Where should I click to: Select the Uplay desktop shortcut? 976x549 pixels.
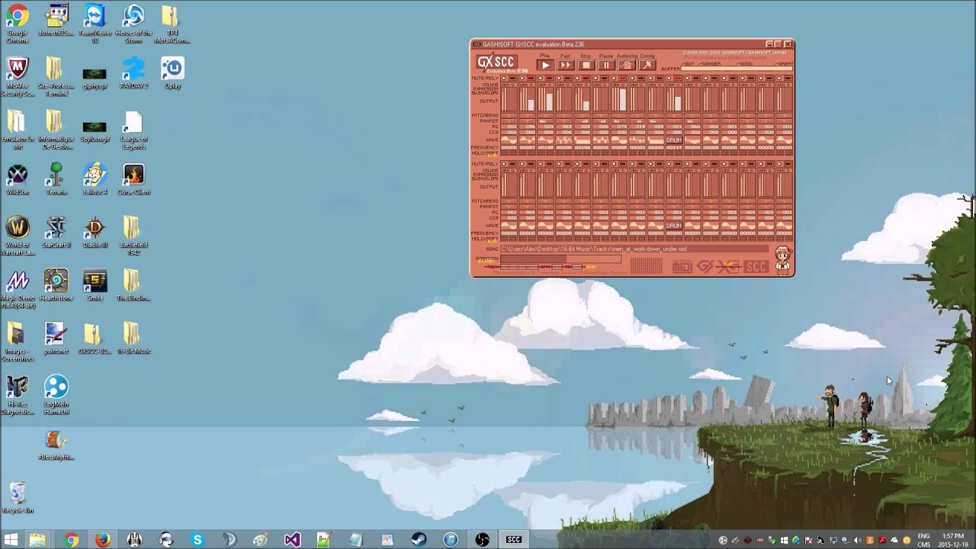tap(172, 72)
